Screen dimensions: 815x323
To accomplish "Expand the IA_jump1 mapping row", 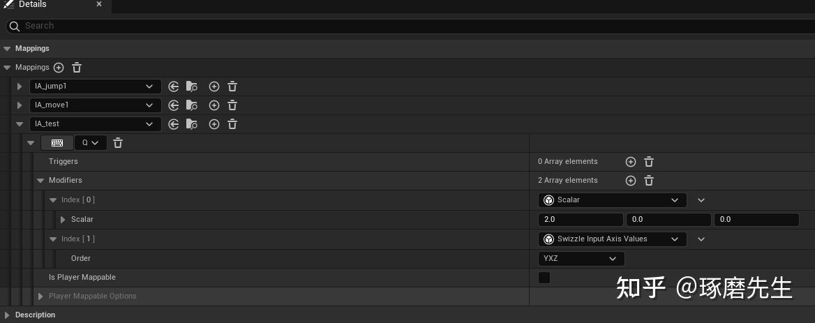I will 20,87.
